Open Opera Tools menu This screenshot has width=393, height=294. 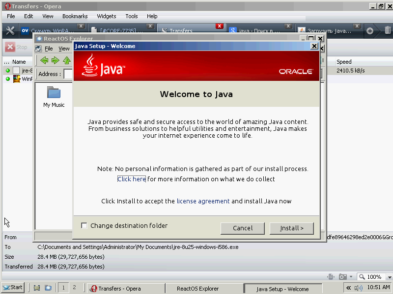[x=132, y=16]
